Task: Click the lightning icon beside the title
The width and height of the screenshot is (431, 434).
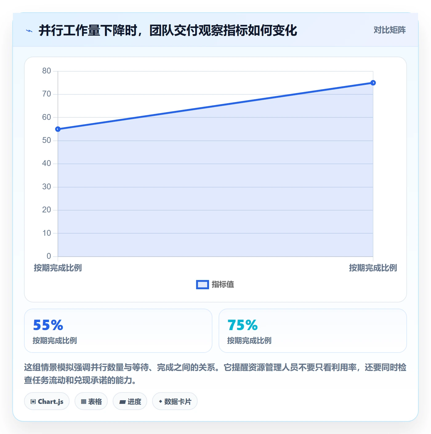Action: click(29, 31)
